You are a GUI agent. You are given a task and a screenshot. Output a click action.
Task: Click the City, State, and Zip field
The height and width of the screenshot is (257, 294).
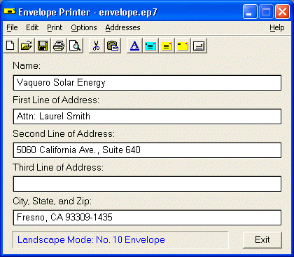click(x=147, y=218)
